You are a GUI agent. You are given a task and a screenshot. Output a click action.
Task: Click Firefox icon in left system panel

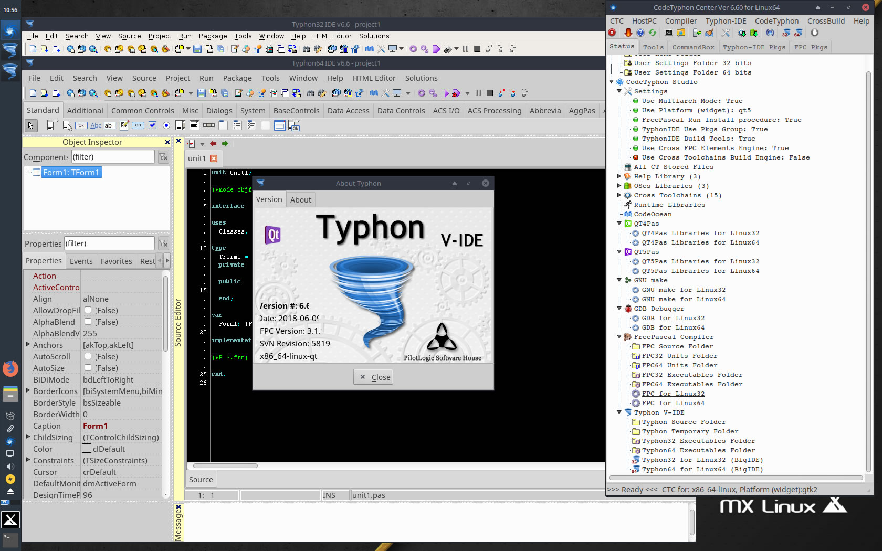[x=10, y=369]
